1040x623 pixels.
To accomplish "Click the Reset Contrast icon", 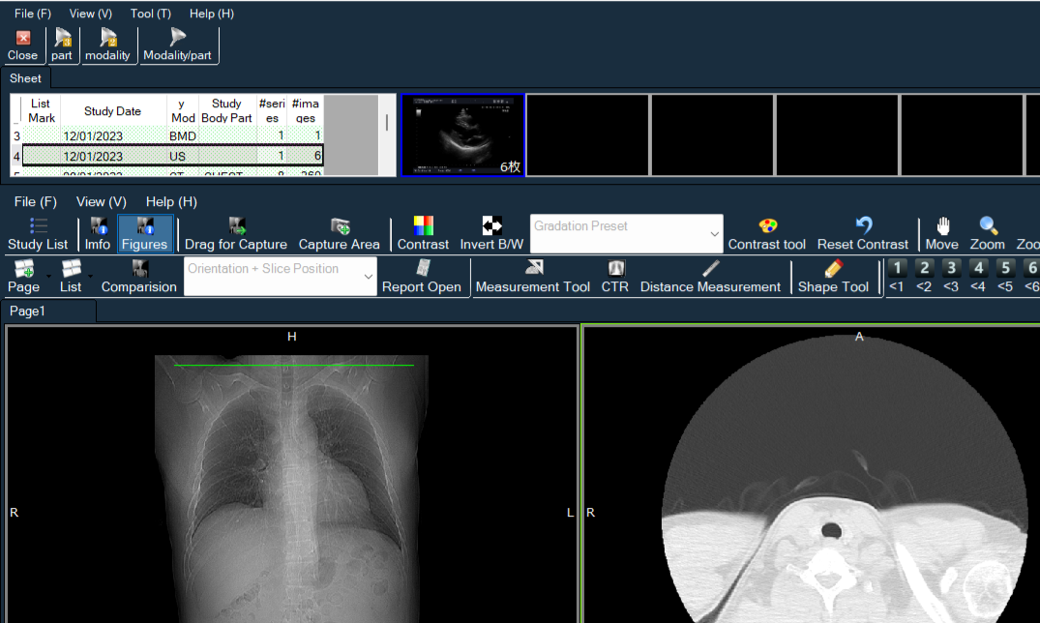I will (x=863, y=226).
